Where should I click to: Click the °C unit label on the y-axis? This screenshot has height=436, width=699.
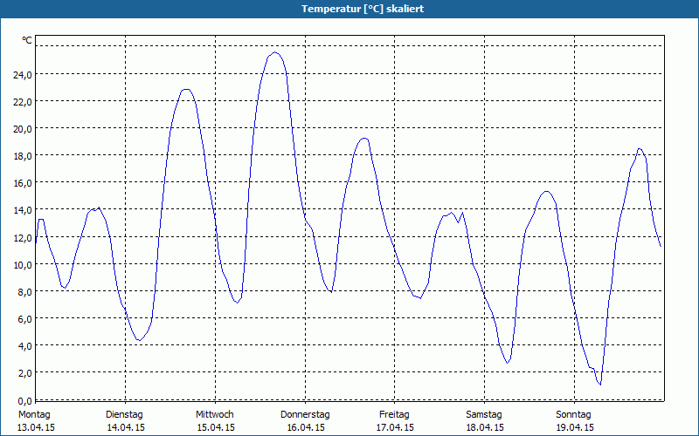[x=26, y=40]
